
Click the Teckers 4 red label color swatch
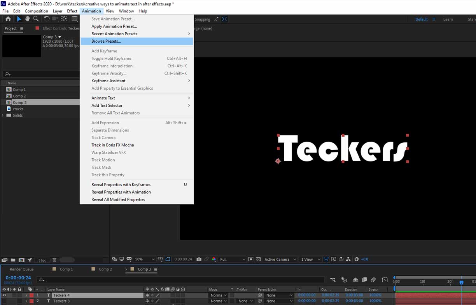pyautogui.click(x=31, y=295)
